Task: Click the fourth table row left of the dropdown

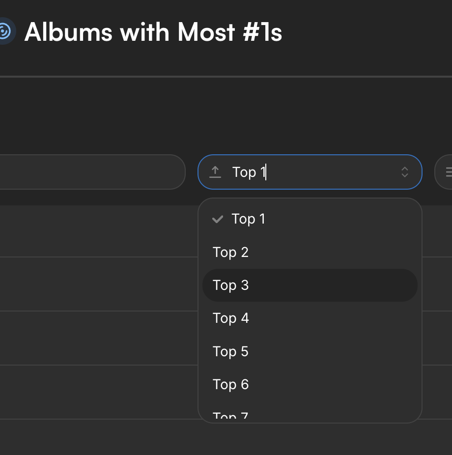Action: point(99,392)
